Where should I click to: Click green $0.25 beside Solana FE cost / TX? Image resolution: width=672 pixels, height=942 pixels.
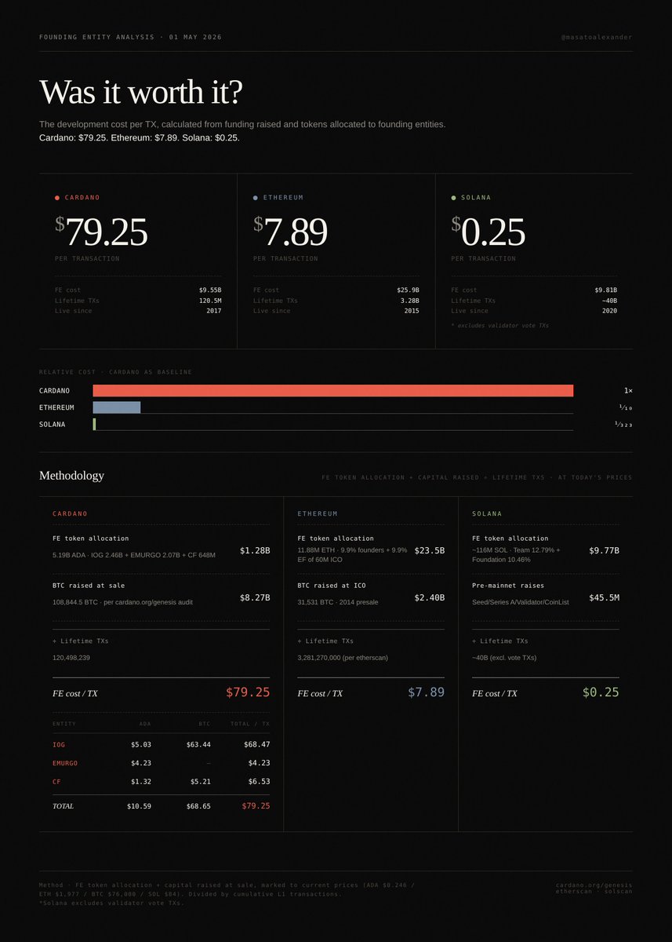pos(601,692)
